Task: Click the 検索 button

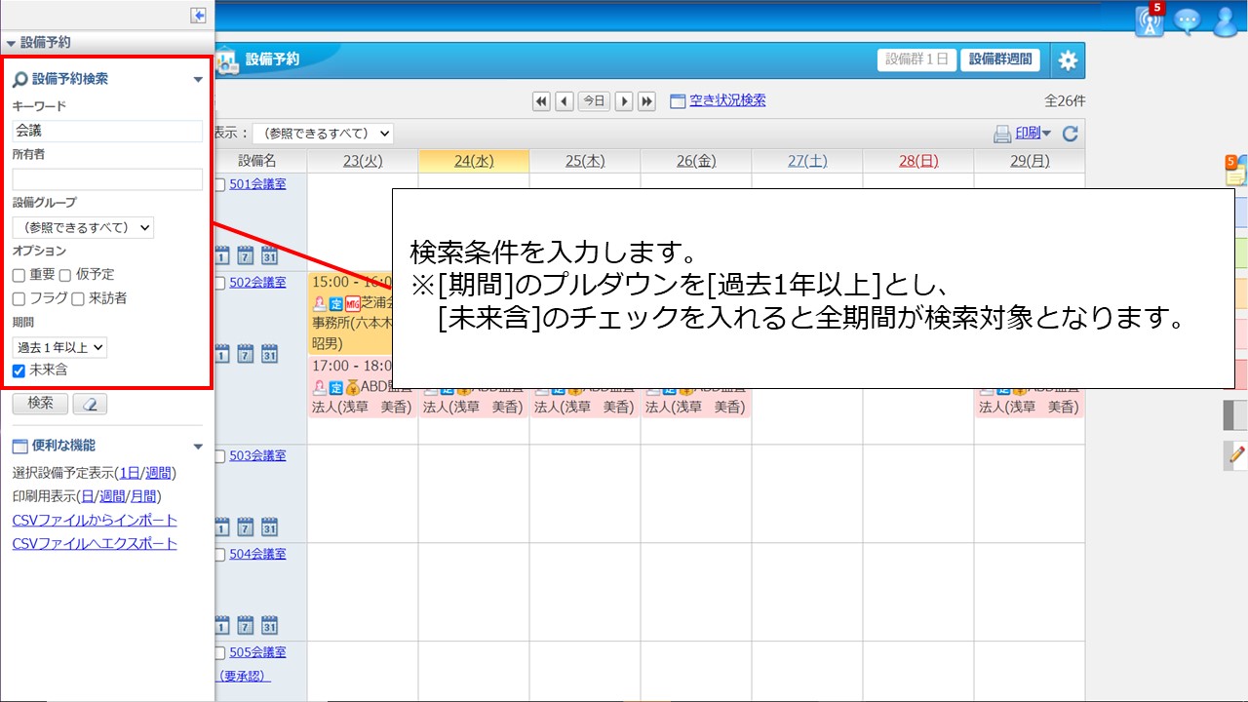Action: pyautogui.click(x=40, y=404)
